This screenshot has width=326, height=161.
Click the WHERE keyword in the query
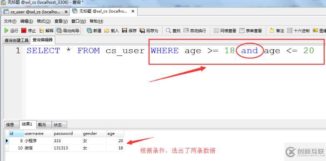(165, 51)
